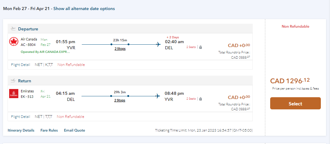Open Itinerary Details link

click(21, 130)
